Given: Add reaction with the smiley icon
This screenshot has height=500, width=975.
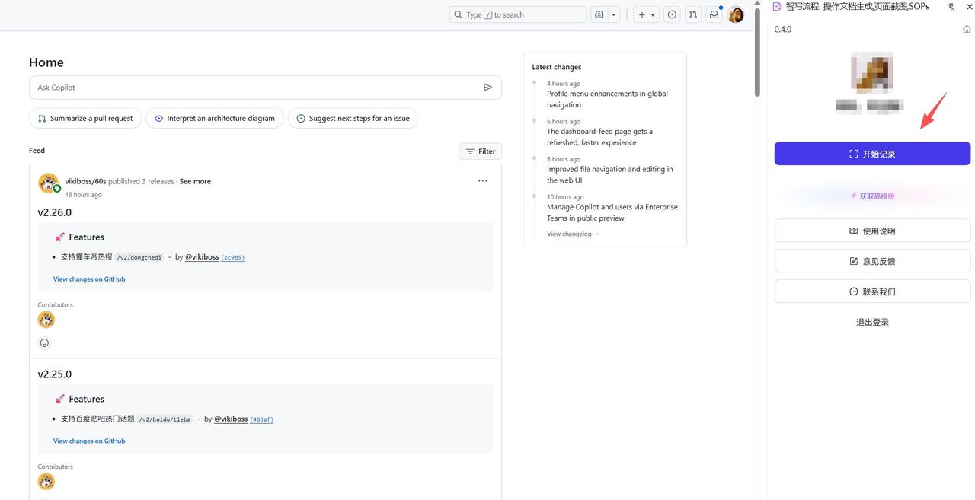Looking at the screenshot, I should (44, 343).
